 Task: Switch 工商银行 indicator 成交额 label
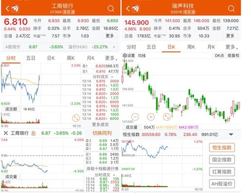[x=11, y=109]
